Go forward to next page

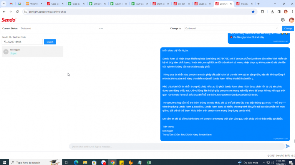pyautogui.click(x=11, y=12)
